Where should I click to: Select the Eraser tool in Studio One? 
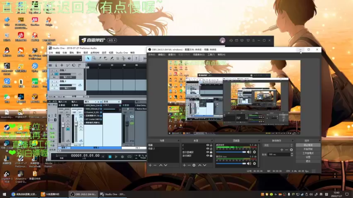click(106, 59)
